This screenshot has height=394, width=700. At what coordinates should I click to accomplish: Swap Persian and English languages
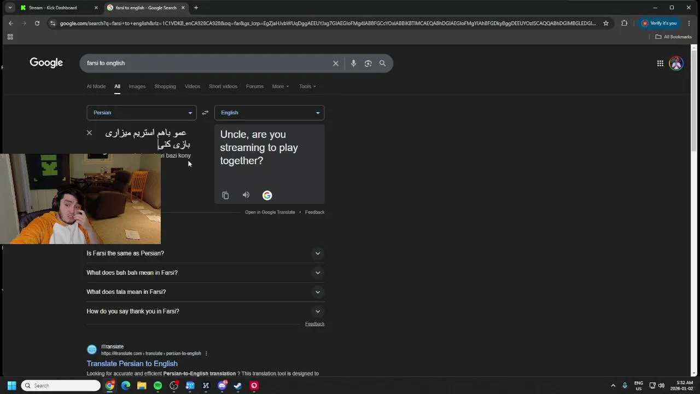[205, 113]
